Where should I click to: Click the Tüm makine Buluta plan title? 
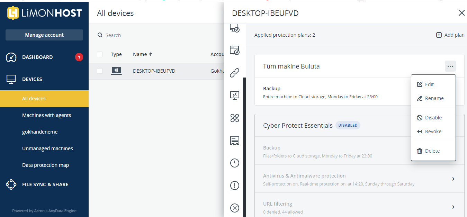(x=291, y=66)
